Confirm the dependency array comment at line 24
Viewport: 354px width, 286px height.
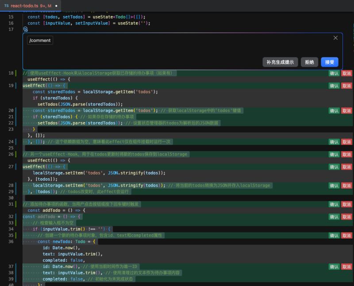[x=334, y=142]
